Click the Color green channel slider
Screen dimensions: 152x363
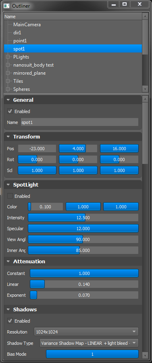click(x=83, y=207)
